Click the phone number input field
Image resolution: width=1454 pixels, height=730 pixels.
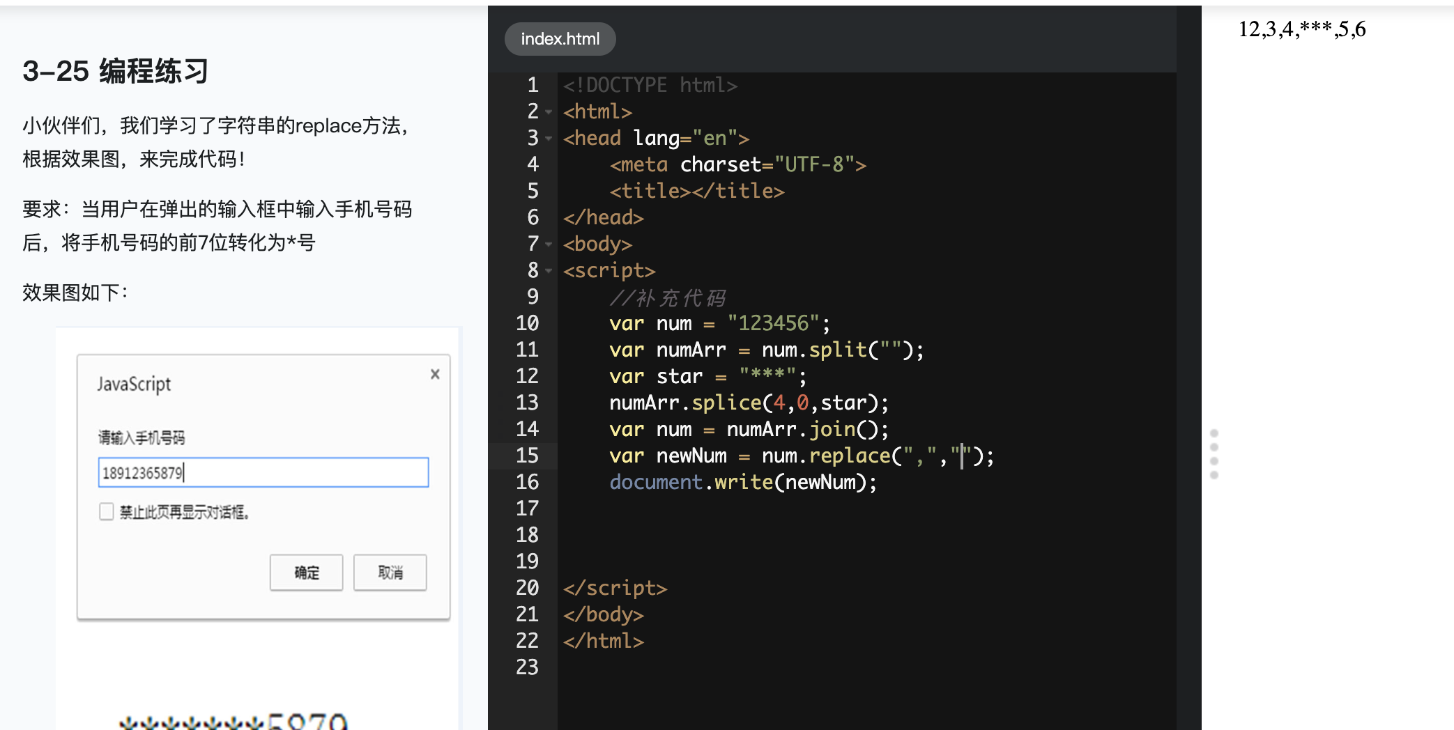click(x=263, y=472)
